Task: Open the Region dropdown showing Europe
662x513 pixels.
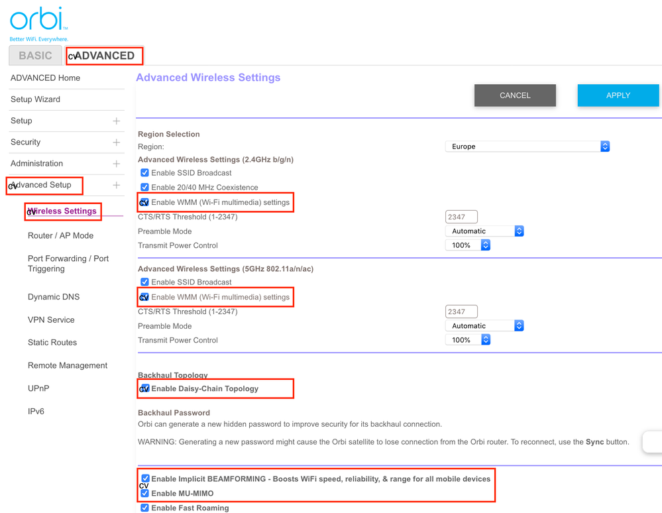Action: click(527, 146)
